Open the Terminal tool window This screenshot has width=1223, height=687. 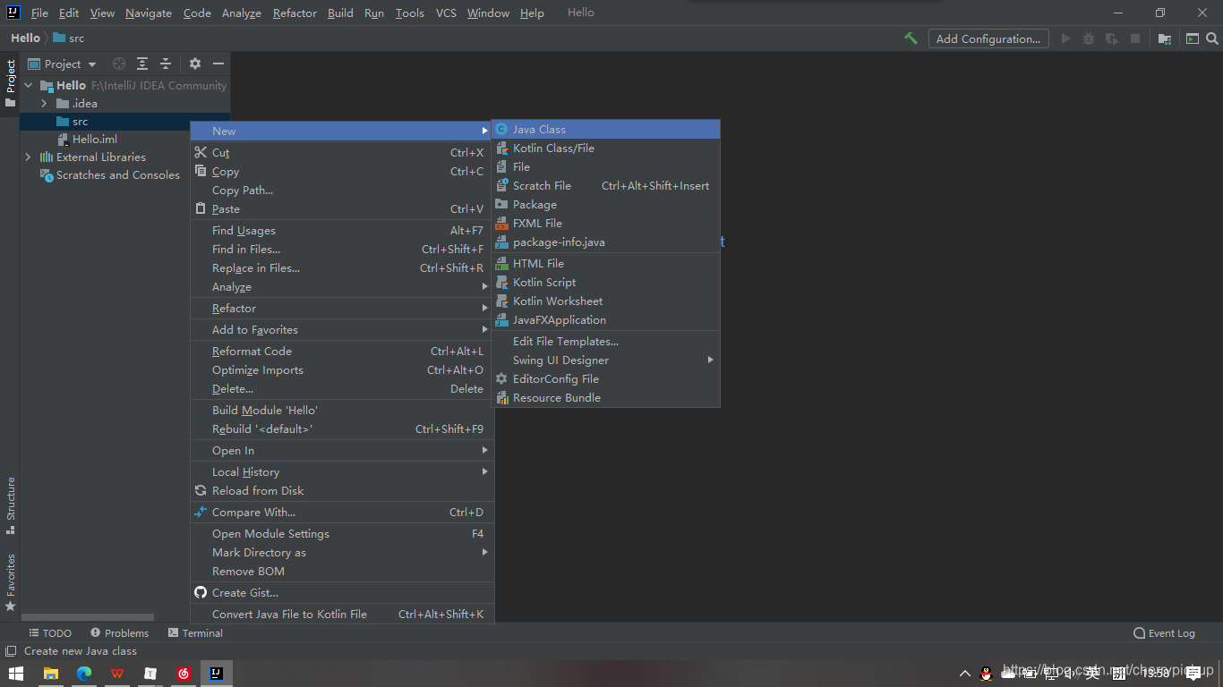(195, 632)
